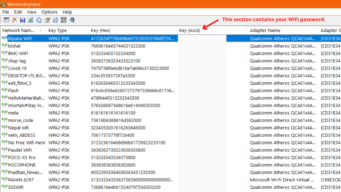341x192 pixels.
Task: Select the DESKTOP-I7LJK0... network entry
Action: click(x=27, y=76)
